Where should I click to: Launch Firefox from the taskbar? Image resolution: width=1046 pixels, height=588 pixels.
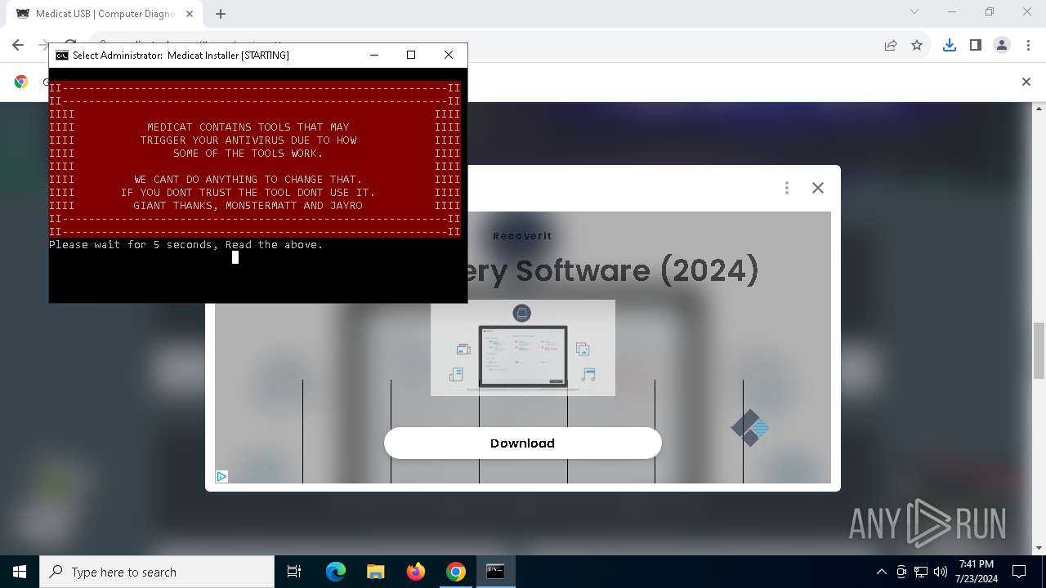pyautogui.click(x=415, y=572)
